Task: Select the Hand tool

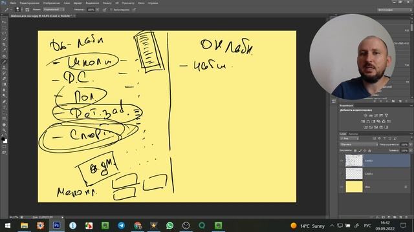Action: pos(4,124)
